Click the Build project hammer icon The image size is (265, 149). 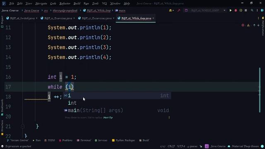tap(179, 10)
